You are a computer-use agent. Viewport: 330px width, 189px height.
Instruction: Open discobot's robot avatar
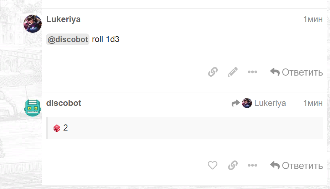pos(32,108)
